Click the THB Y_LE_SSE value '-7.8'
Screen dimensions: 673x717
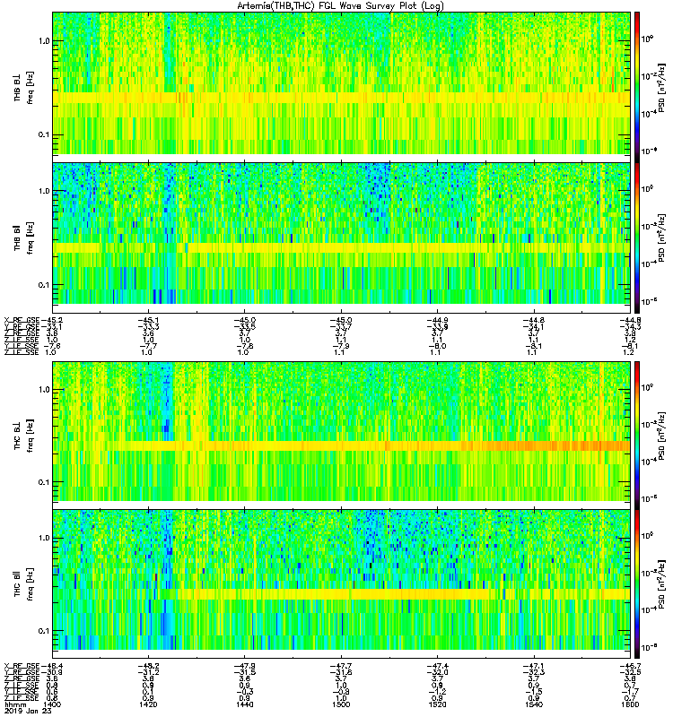pyautogui.click(x=244, y=346)
